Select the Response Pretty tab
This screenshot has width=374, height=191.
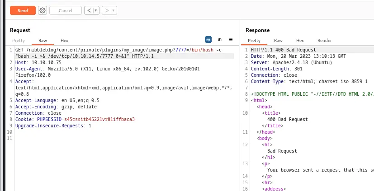[254, 41]
